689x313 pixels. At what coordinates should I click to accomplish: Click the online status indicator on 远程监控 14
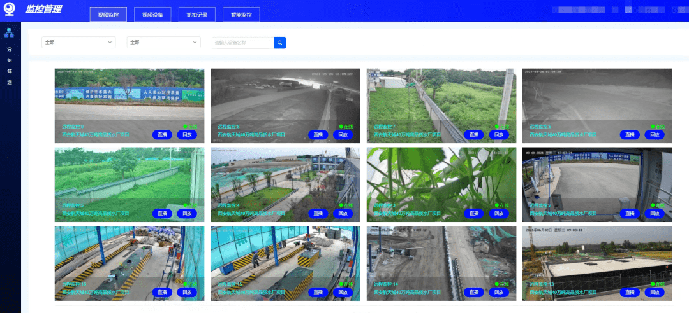pyautogui.click(x=498, y=284)
